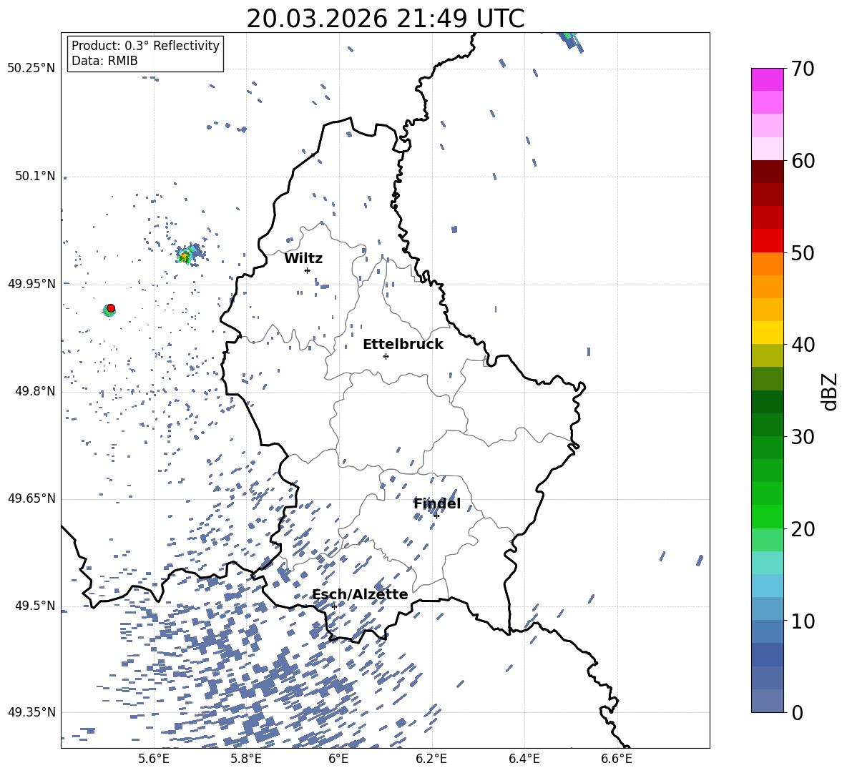Click the 6.4°E longitude label
The height and width of the screenshot is (773, 847).
(524, 759)
